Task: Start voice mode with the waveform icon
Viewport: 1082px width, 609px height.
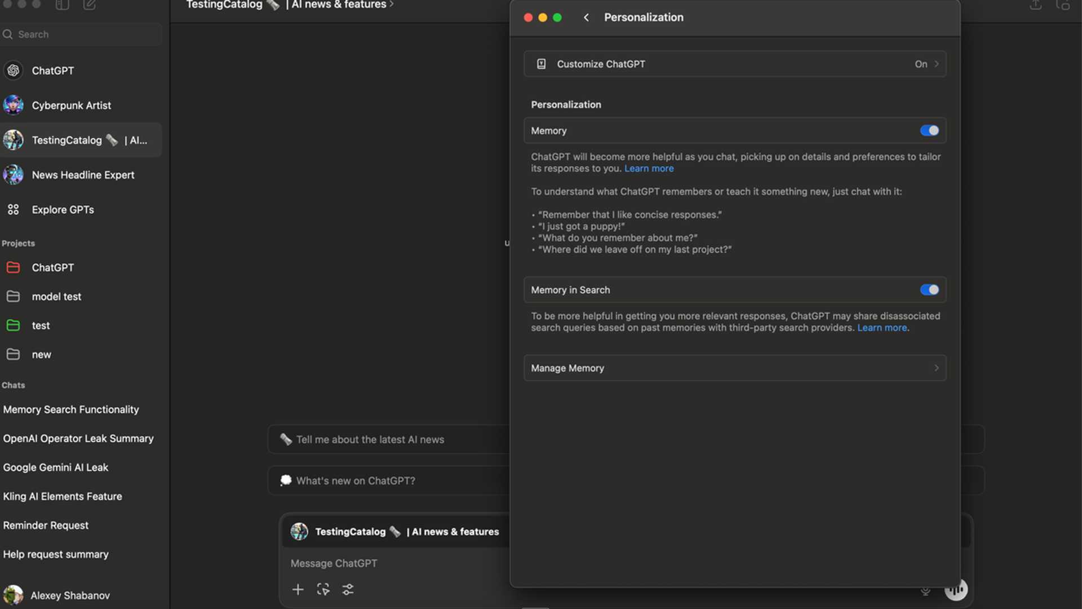Action: pos(956,589)
